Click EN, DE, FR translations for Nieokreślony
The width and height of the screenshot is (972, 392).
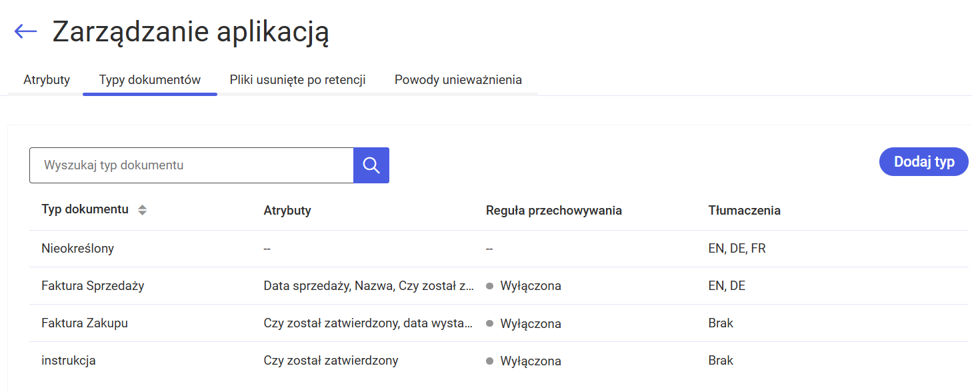coord(737,249)
